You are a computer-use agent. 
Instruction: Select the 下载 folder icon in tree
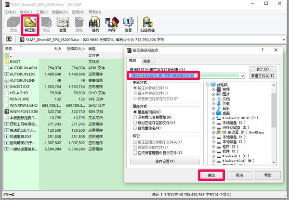click(x=219, y=103)
